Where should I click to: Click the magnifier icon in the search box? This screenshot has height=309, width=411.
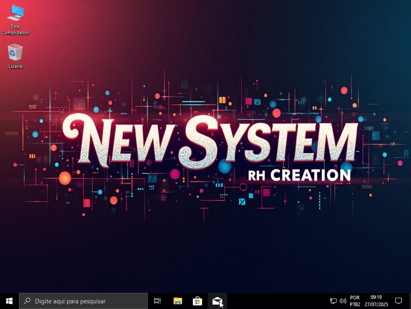[27, 301]
